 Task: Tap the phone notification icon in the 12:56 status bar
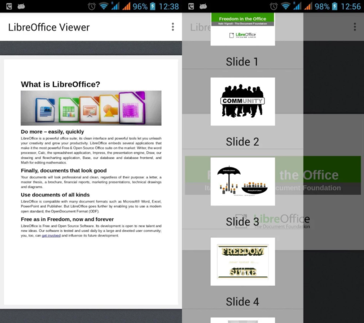(x=191, y=6)
